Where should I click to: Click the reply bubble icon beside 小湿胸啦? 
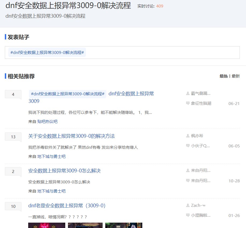click(x=188, y=215)
